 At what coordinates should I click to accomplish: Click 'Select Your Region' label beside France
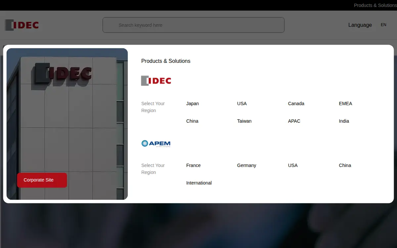(x=153, y=169)
